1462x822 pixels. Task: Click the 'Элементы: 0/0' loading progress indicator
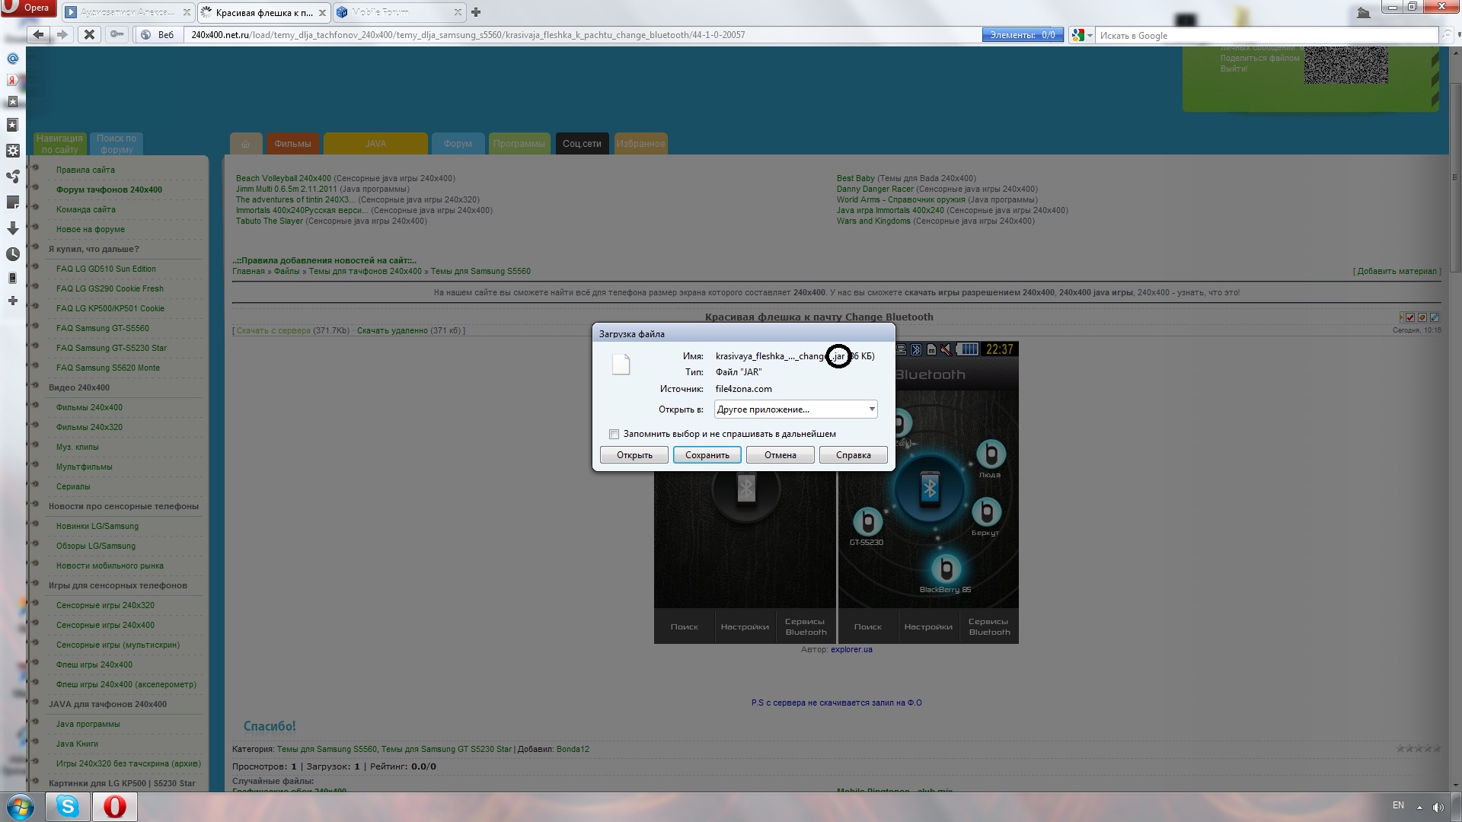(1023, 35)
